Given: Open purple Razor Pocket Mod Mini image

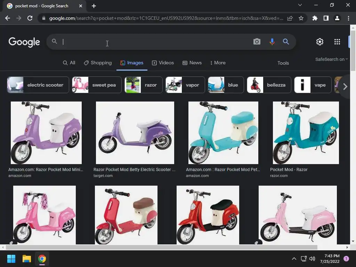Looking at the screenshot, I should [x=46, y=133].
